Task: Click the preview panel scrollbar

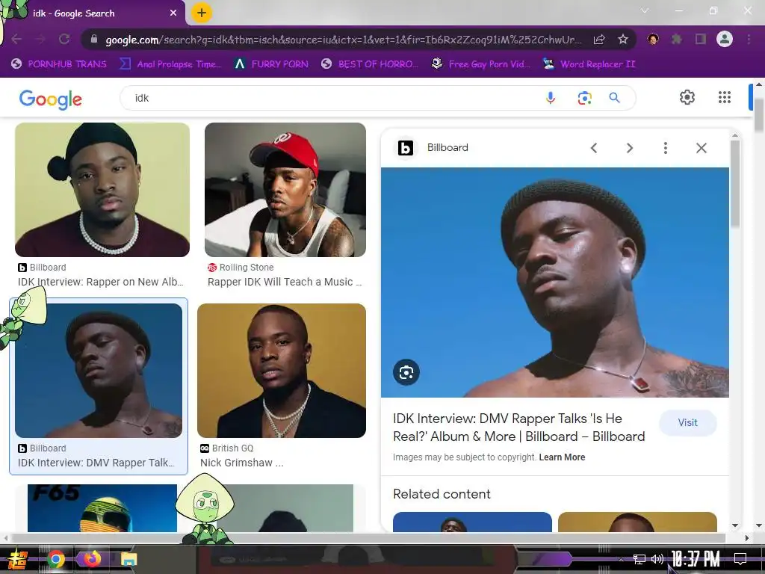Action: (735, 184)
